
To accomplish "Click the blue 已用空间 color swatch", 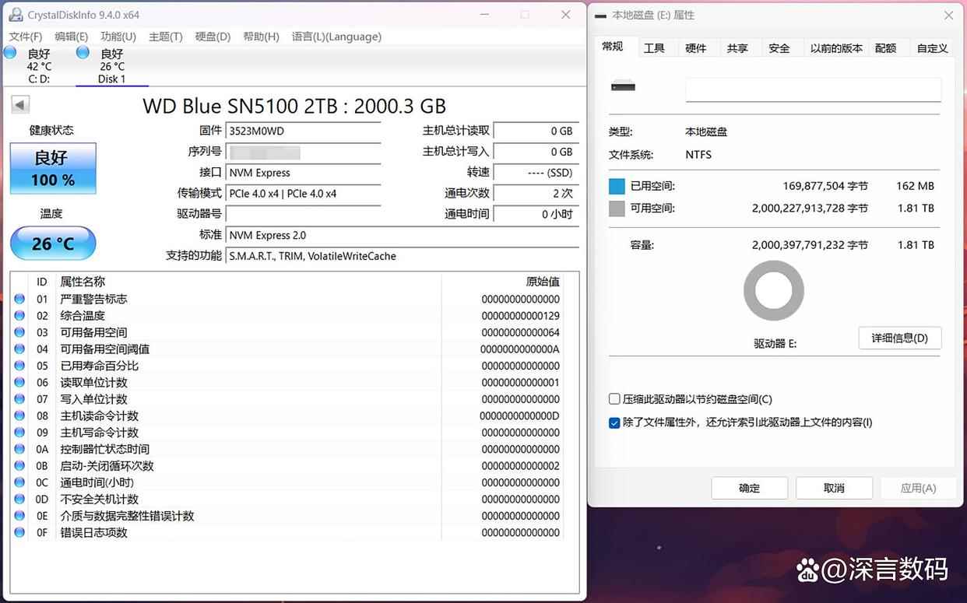I will pos(617,186).
